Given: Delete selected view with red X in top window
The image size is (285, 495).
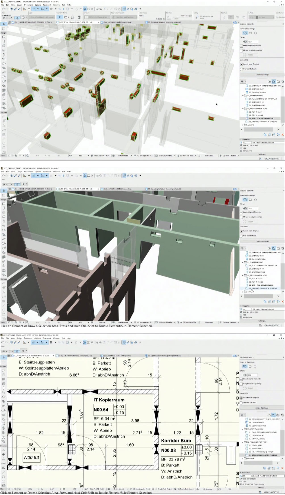Looking at the screenshot, I should click(x=282, y=135).
